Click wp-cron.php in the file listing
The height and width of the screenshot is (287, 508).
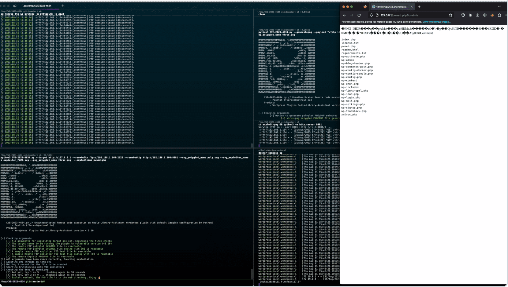(x=350, y=84)
